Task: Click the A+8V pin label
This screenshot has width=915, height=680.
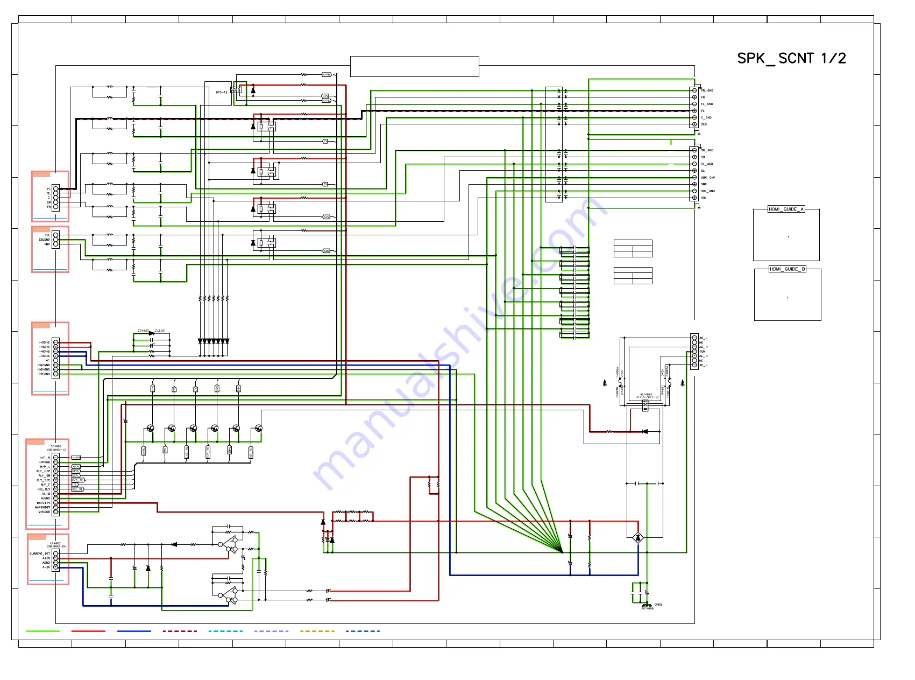Action: click(x=46, y=558)
